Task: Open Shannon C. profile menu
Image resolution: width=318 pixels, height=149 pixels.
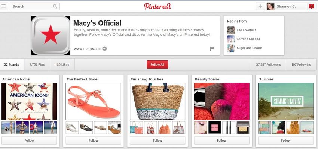Action: click(x=286, y=6)
